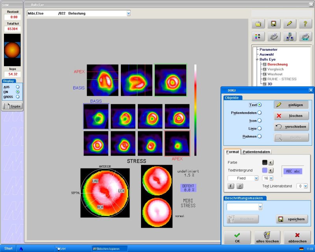Screen dimensions: 315x252
Task: Select 3D in the Bulls Eye tree
Action: (270, 84)
